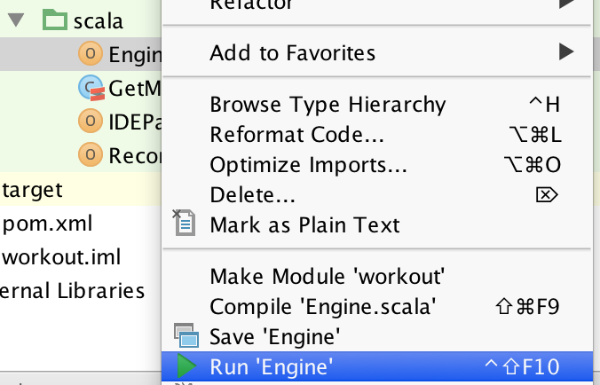Viewport: 600px width, 385px height.
Task: Select the Delete menu entry
Action: tap(252, 195)
